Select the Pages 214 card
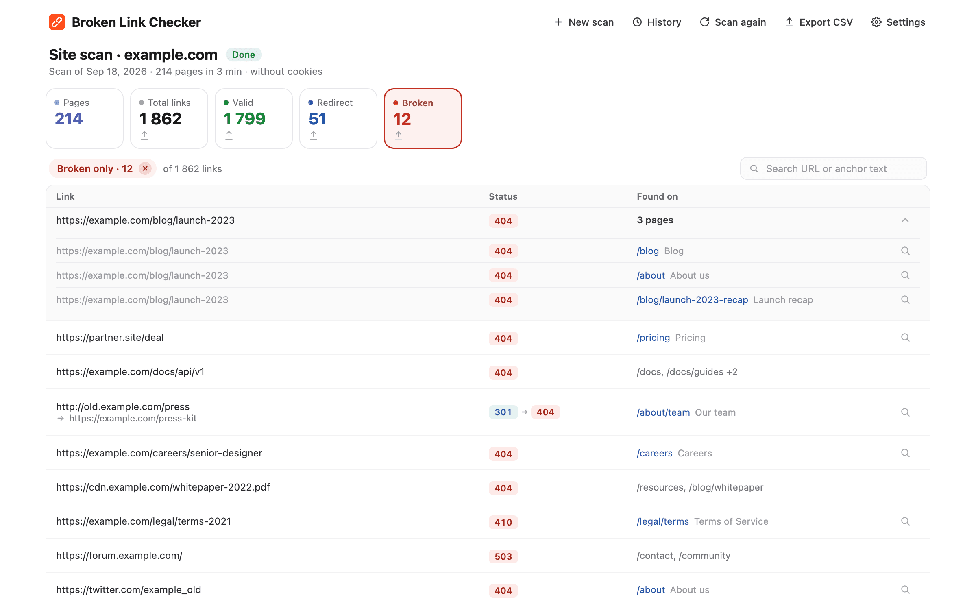 pyautogui.click(x=85, y=118)
